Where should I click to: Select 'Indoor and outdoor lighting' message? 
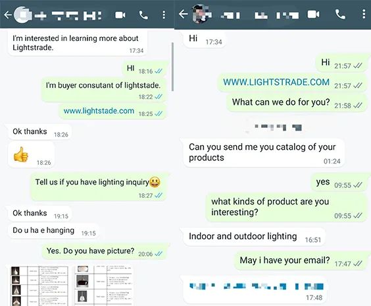tap(255, 237)
